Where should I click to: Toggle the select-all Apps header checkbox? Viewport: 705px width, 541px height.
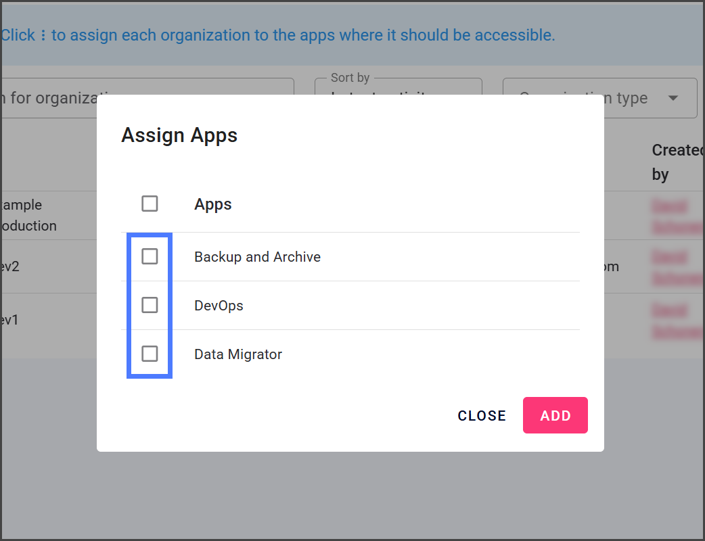pos(150,204)
